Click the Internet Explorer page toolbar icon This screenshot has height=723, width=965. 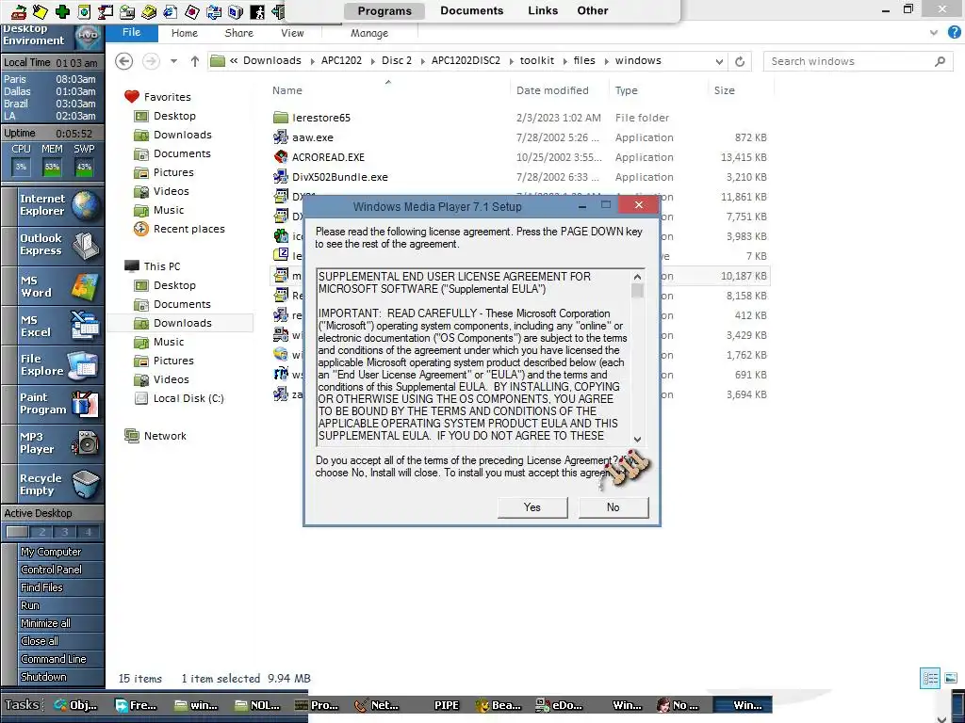point(171,11)
